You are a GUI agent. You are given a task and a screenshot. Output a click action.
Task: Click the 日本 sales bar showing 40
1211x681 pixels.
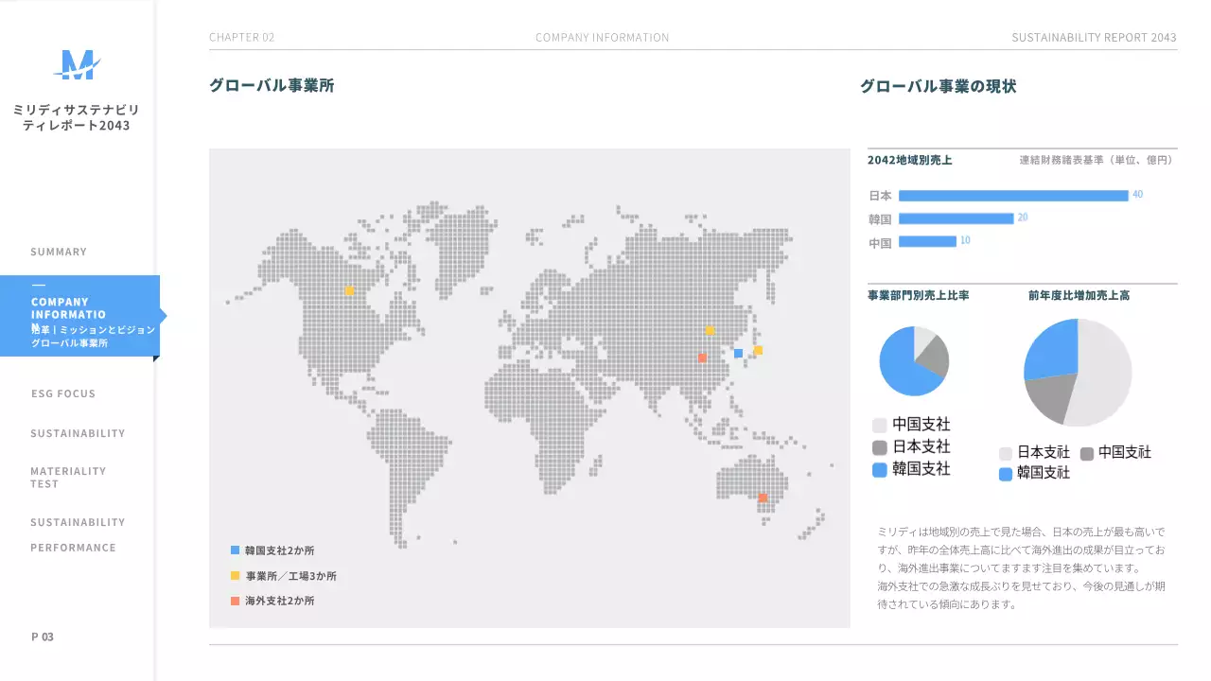tap(1013, 196)
